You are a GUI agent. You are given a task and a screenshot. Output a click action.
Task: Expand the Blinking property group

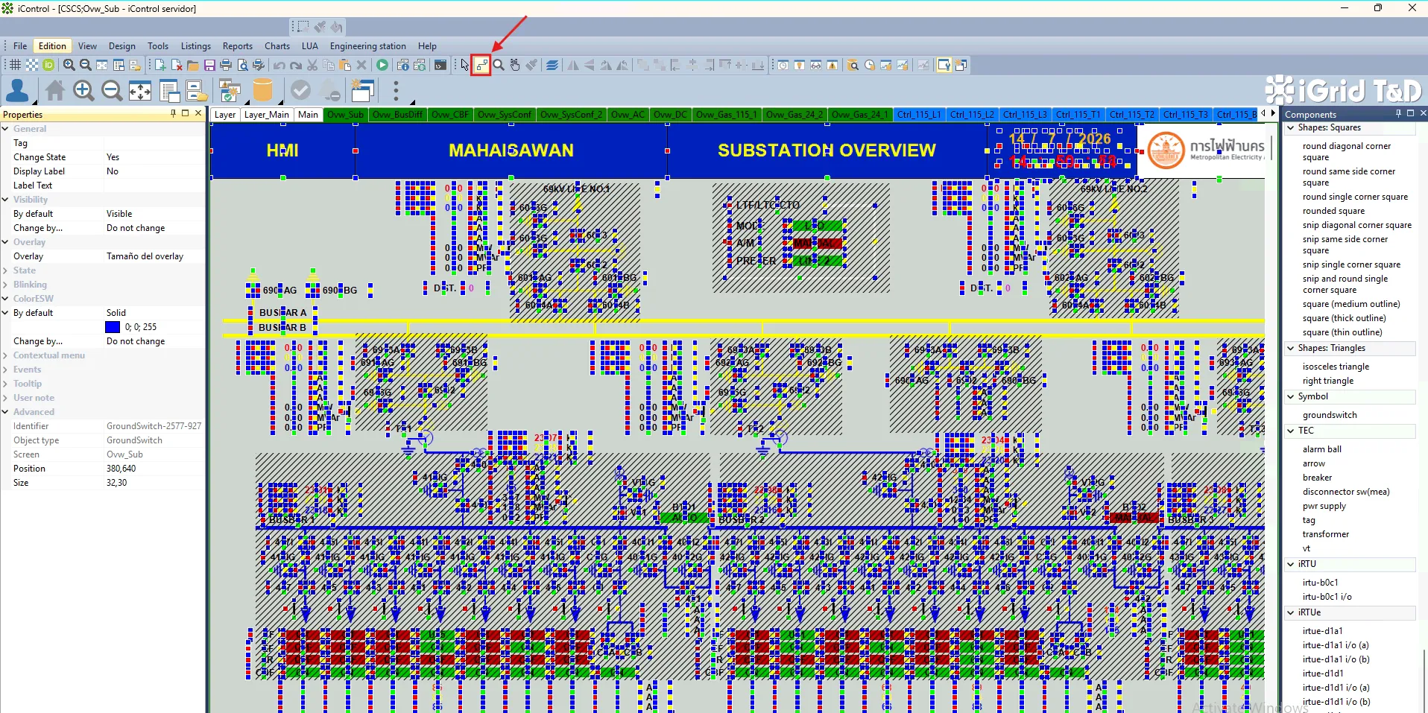(5, 285)
